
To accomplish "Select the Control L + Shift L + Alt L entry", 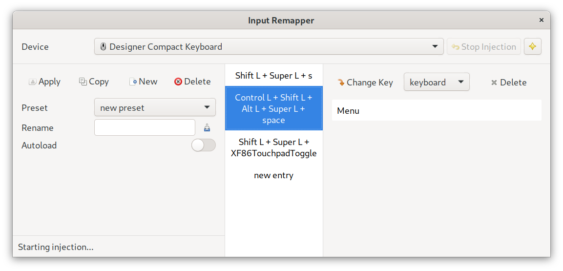I will point(273,108).
